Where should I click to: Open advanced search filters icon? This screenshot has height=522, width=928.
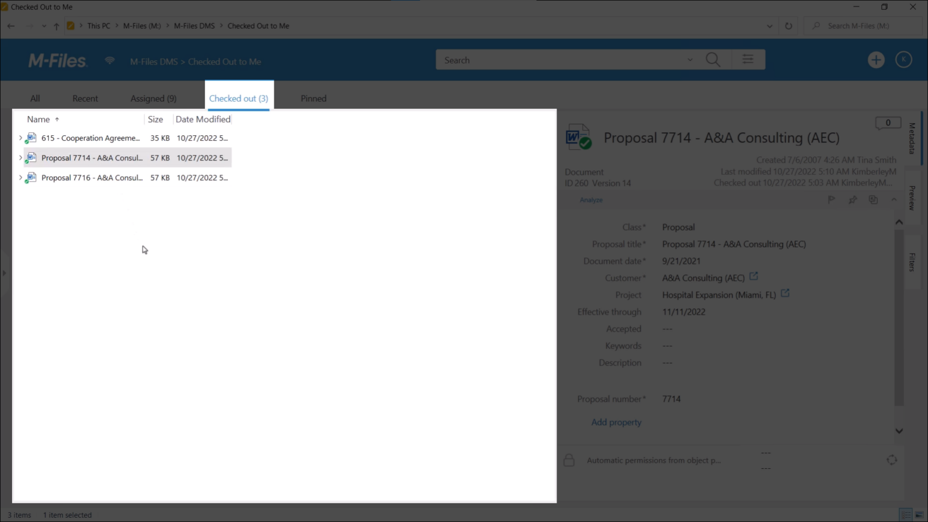748,59
